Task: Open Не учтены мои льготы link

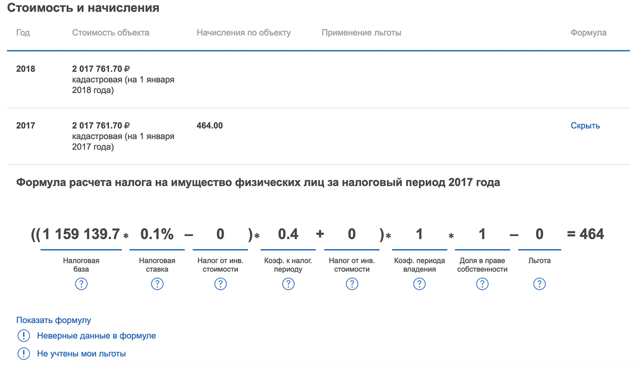Action: [81, 353]
